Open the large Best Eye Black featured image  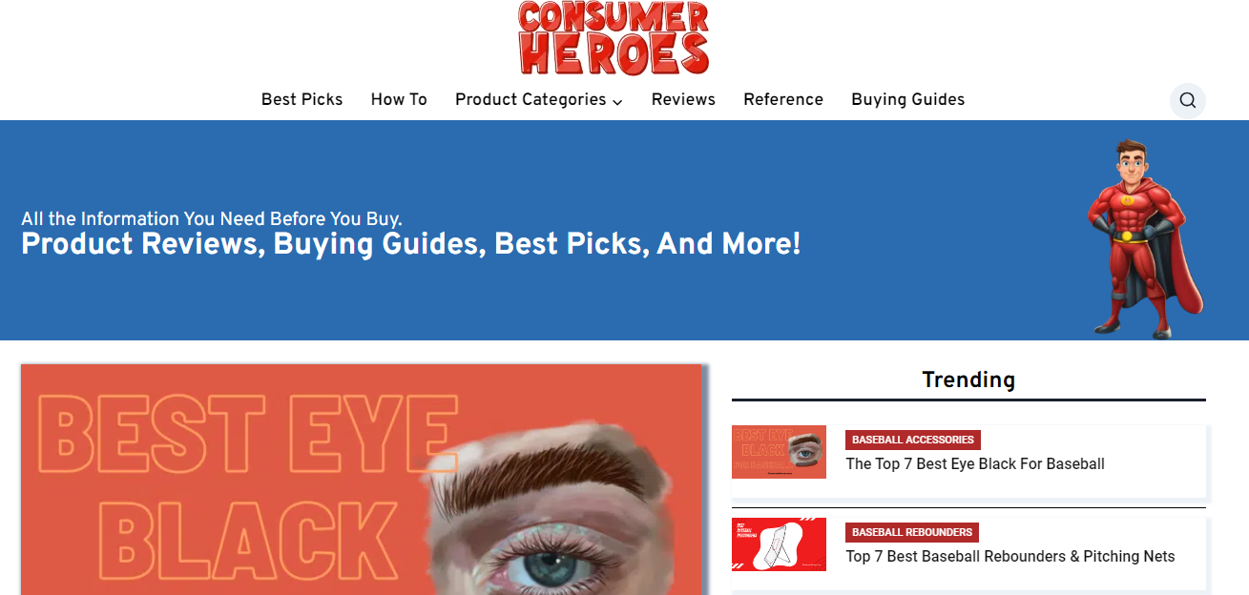[x=362, y=480]
